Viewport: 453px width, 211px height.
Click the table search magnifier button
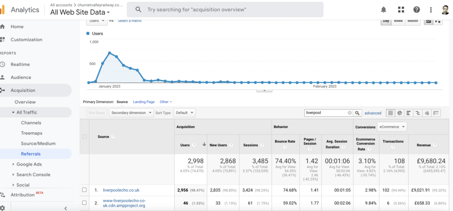click(x=358, y=113)
